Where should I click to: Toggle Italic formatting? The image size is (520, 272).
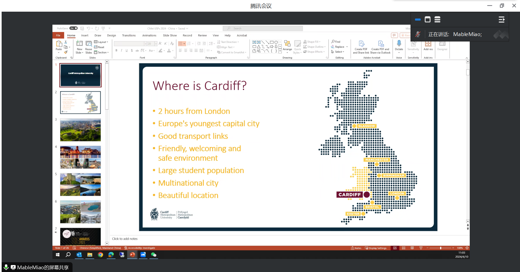click(121, 50)
